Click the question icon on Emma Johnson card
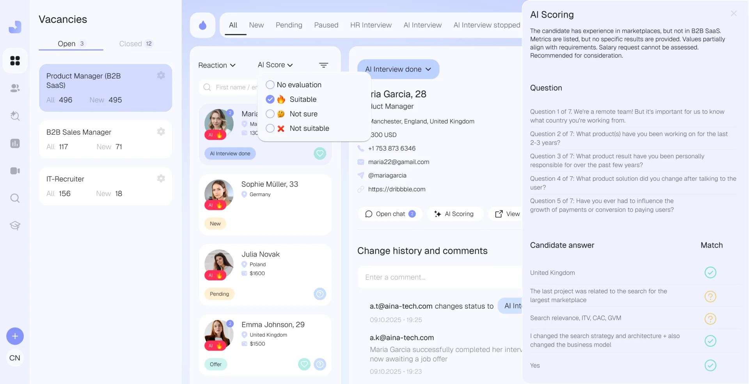749x384 pixels. 320,364
